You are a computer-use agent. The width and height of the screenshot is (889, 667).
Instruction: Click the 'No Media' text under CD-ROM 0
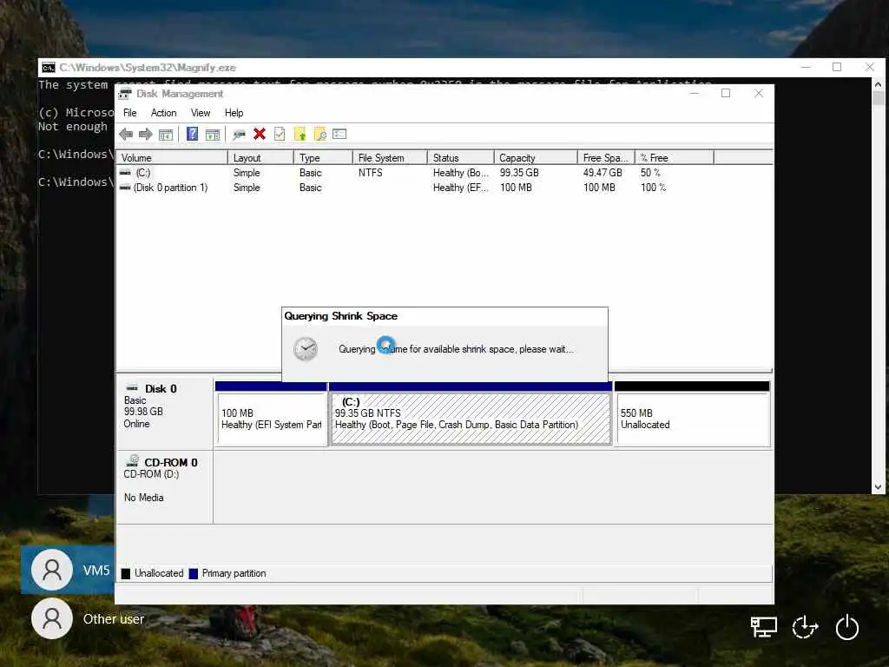click(143, 498)
